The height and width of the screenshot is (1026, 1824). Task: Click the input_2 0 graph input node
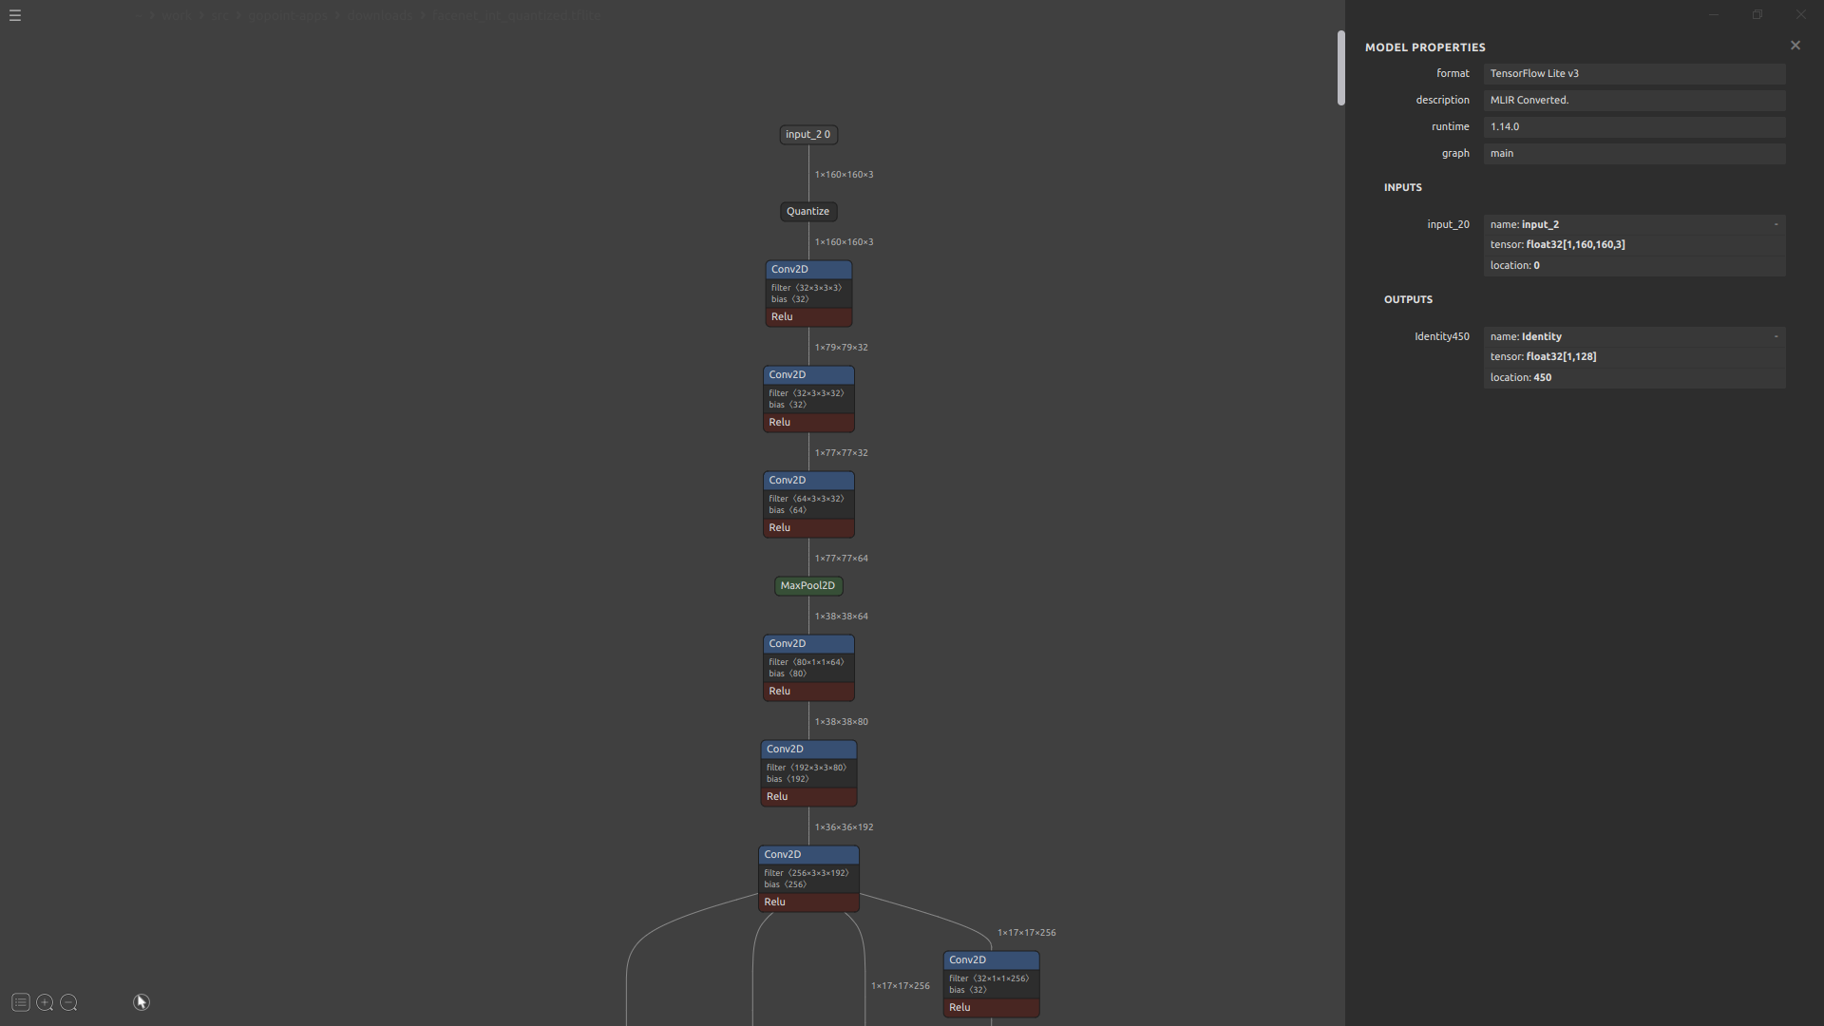click(807, 134)
